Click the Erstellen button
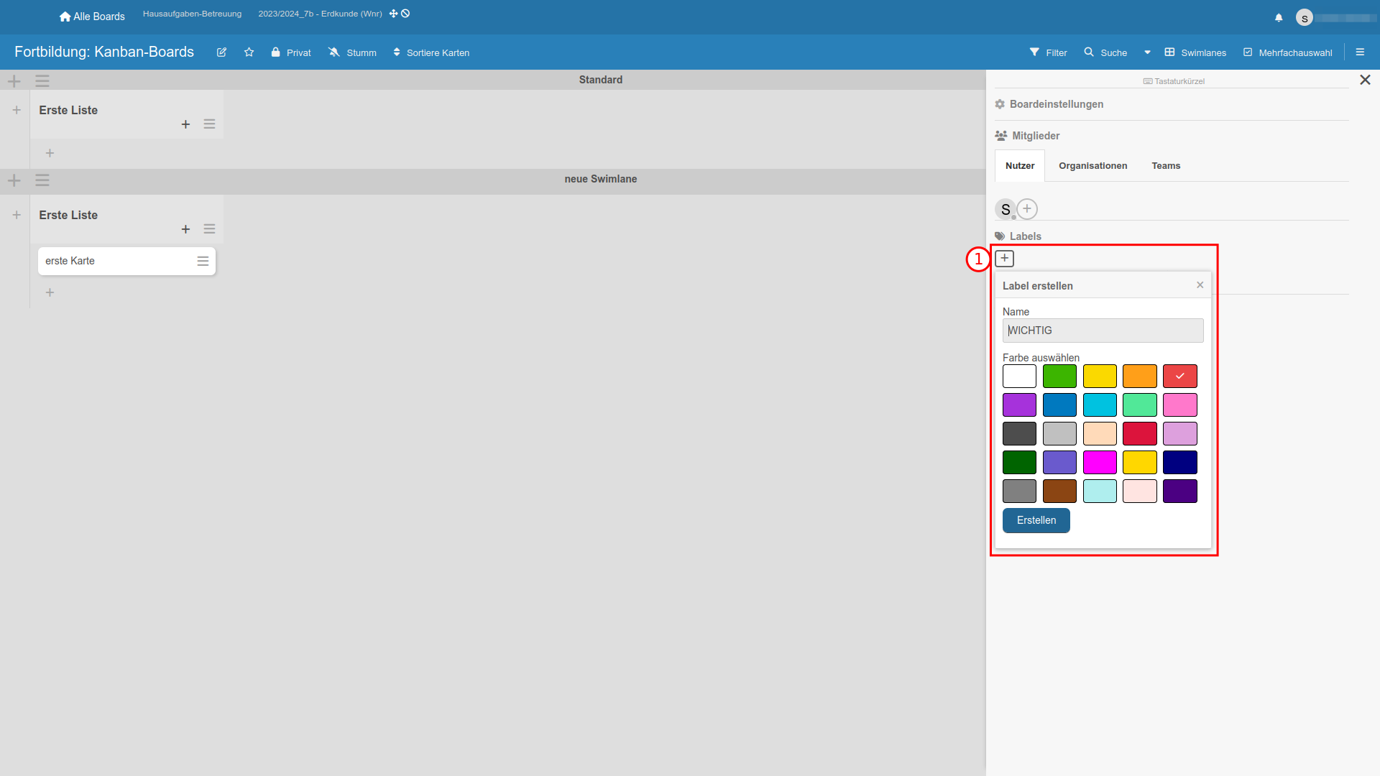 tap(1036, 520)
